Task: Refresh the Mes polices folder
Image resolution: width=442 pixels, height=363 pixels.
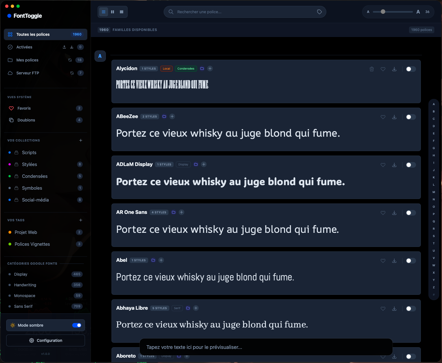Action: pyautogui.click(x=70, y=60)
